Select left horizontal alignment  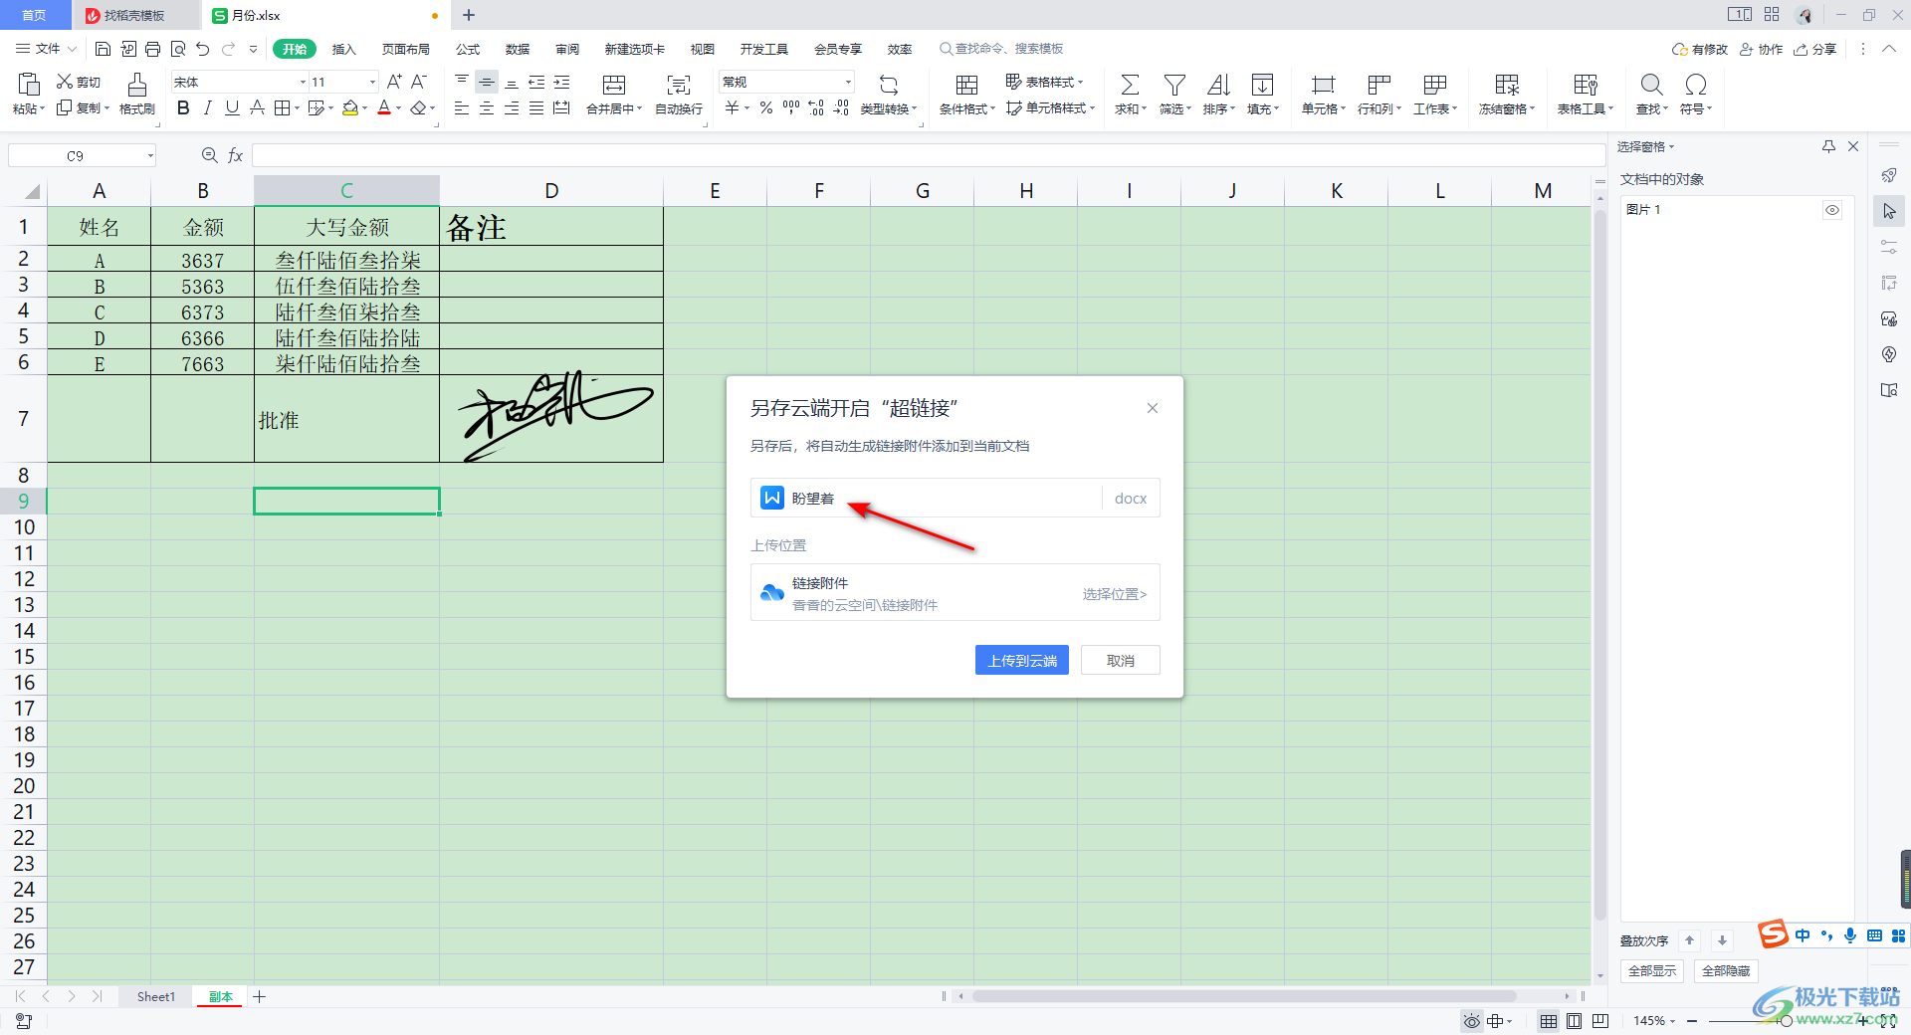click(462, 107)
